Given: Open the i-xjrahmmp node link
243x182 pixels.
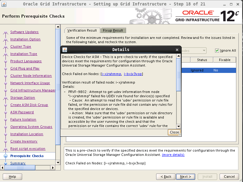Looking at the screenshot, I should [111, 74].
